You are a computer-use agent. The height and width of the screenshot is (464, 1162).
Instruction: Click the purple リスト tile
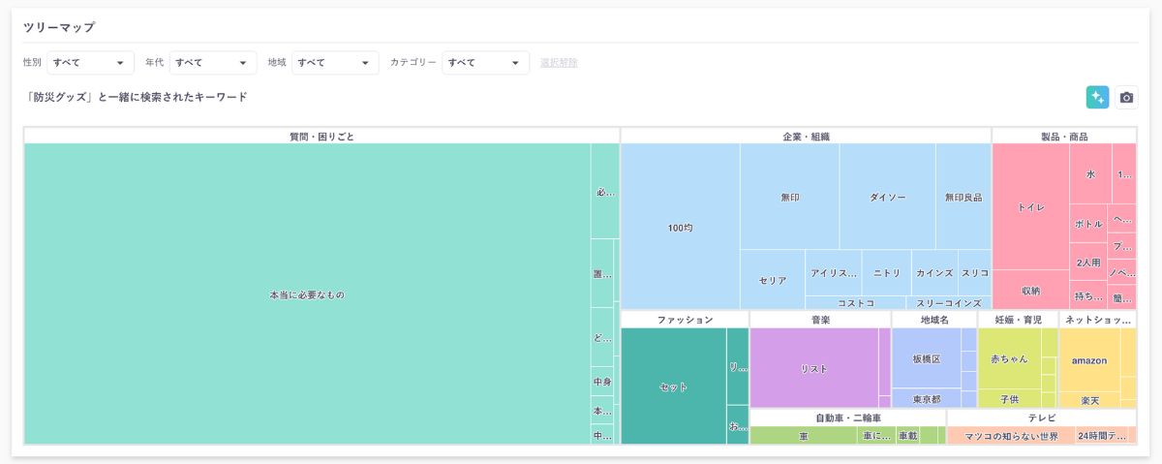813,368
